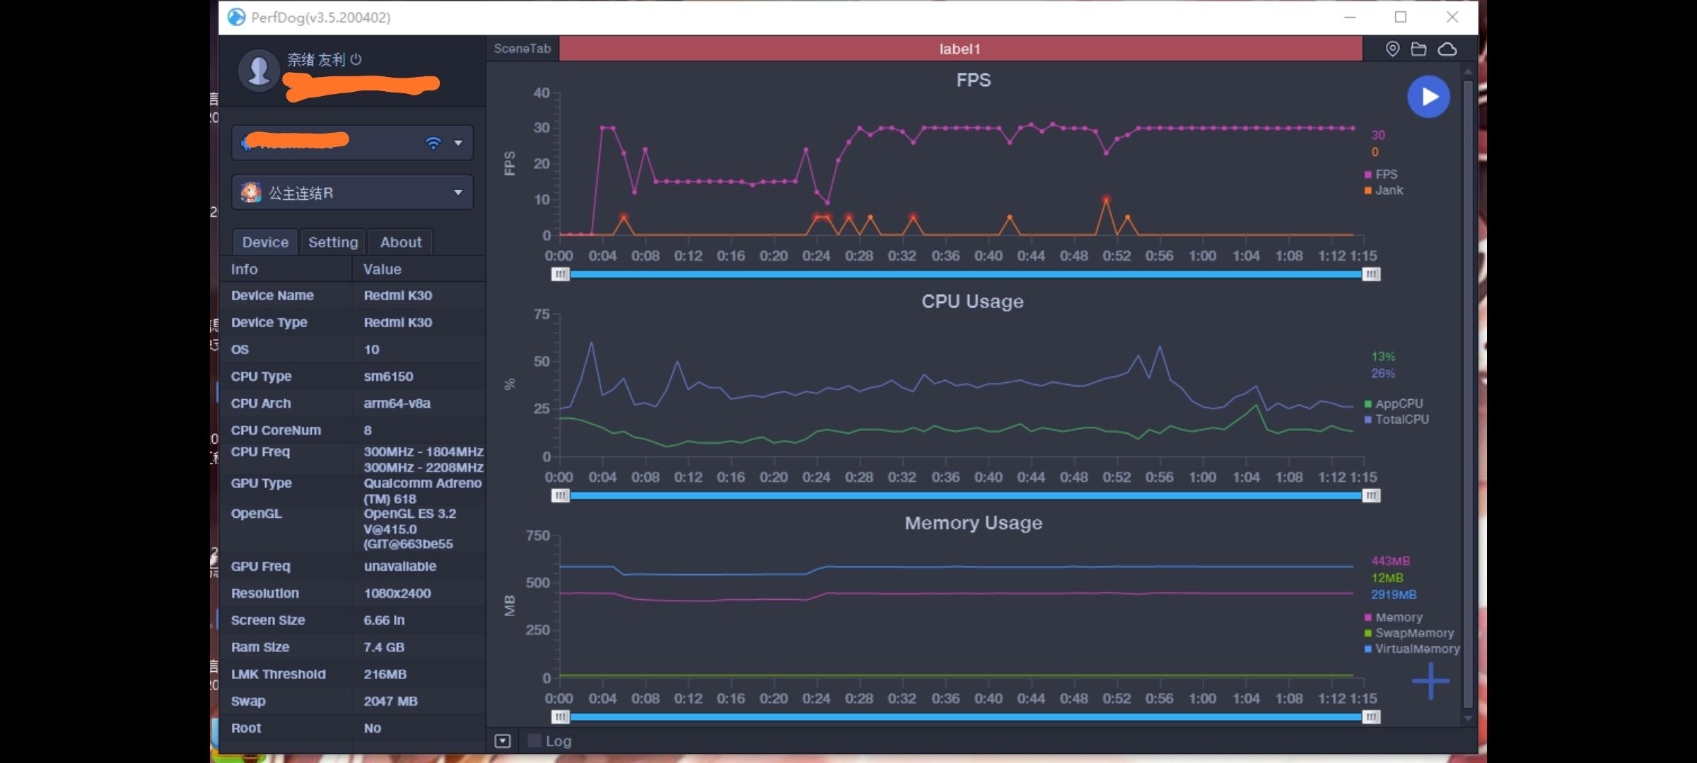Expand the 公主连结R app dropdown
1697x763 pixels.
[458, 192]
